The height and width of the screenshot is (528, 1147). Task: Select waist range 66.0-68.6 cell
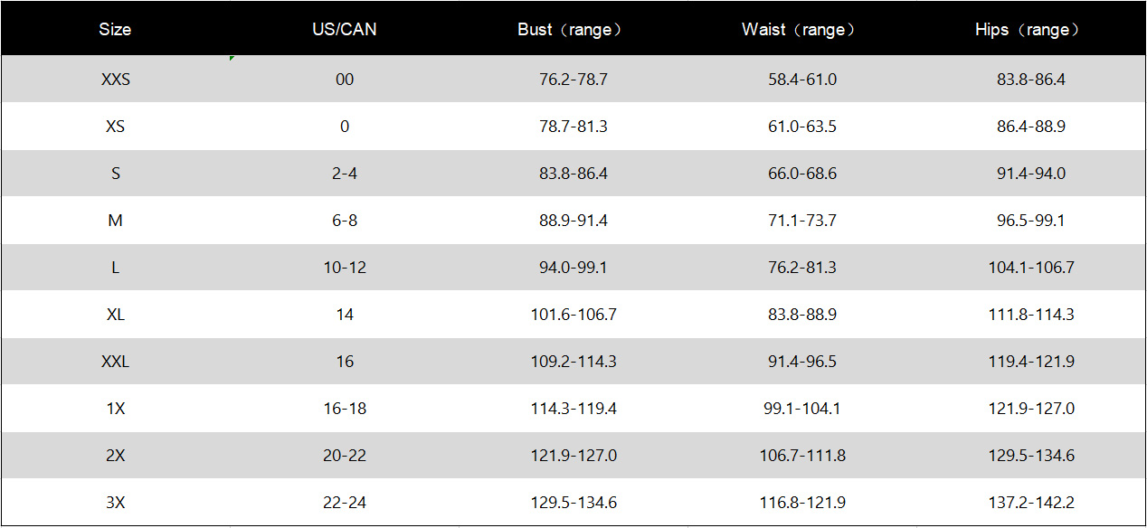point(801,174)
